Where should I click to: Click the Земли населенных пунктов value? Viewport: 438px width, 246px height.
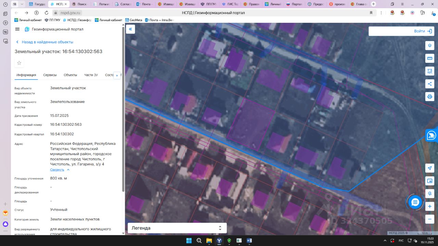point(75,219)
